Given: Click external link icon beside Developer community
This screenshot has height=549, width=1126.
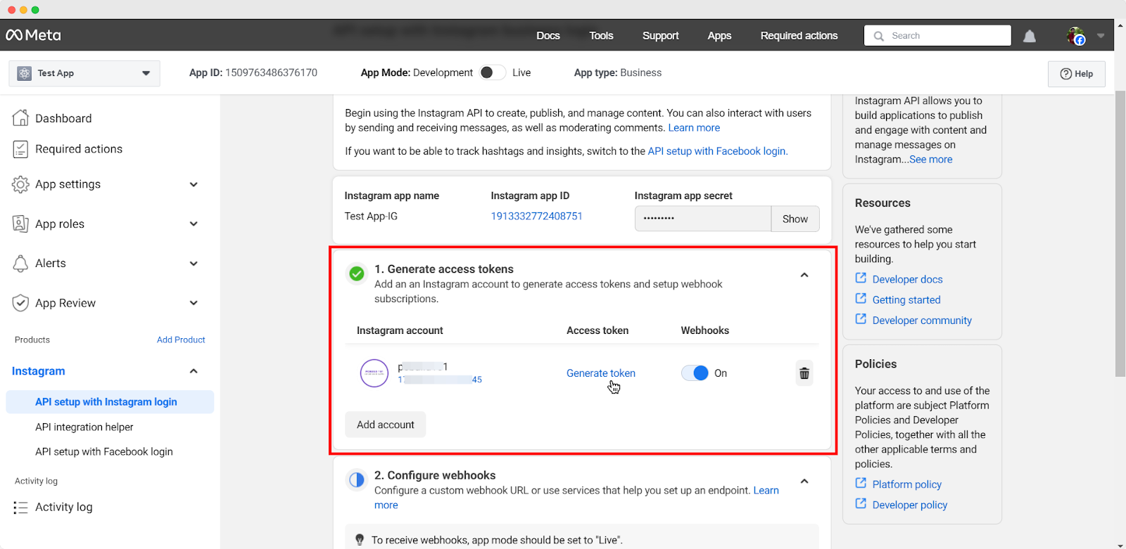Looking at the screenshot, I should tap(861, 319).
